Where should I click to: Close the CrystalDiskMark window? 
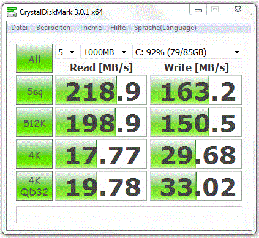point(238,9)
